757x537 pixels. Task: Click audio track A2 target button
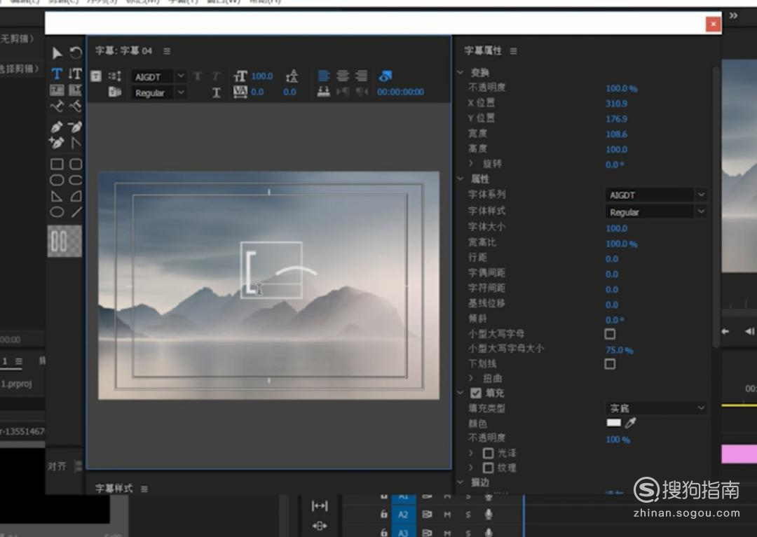tap(403, 515)
